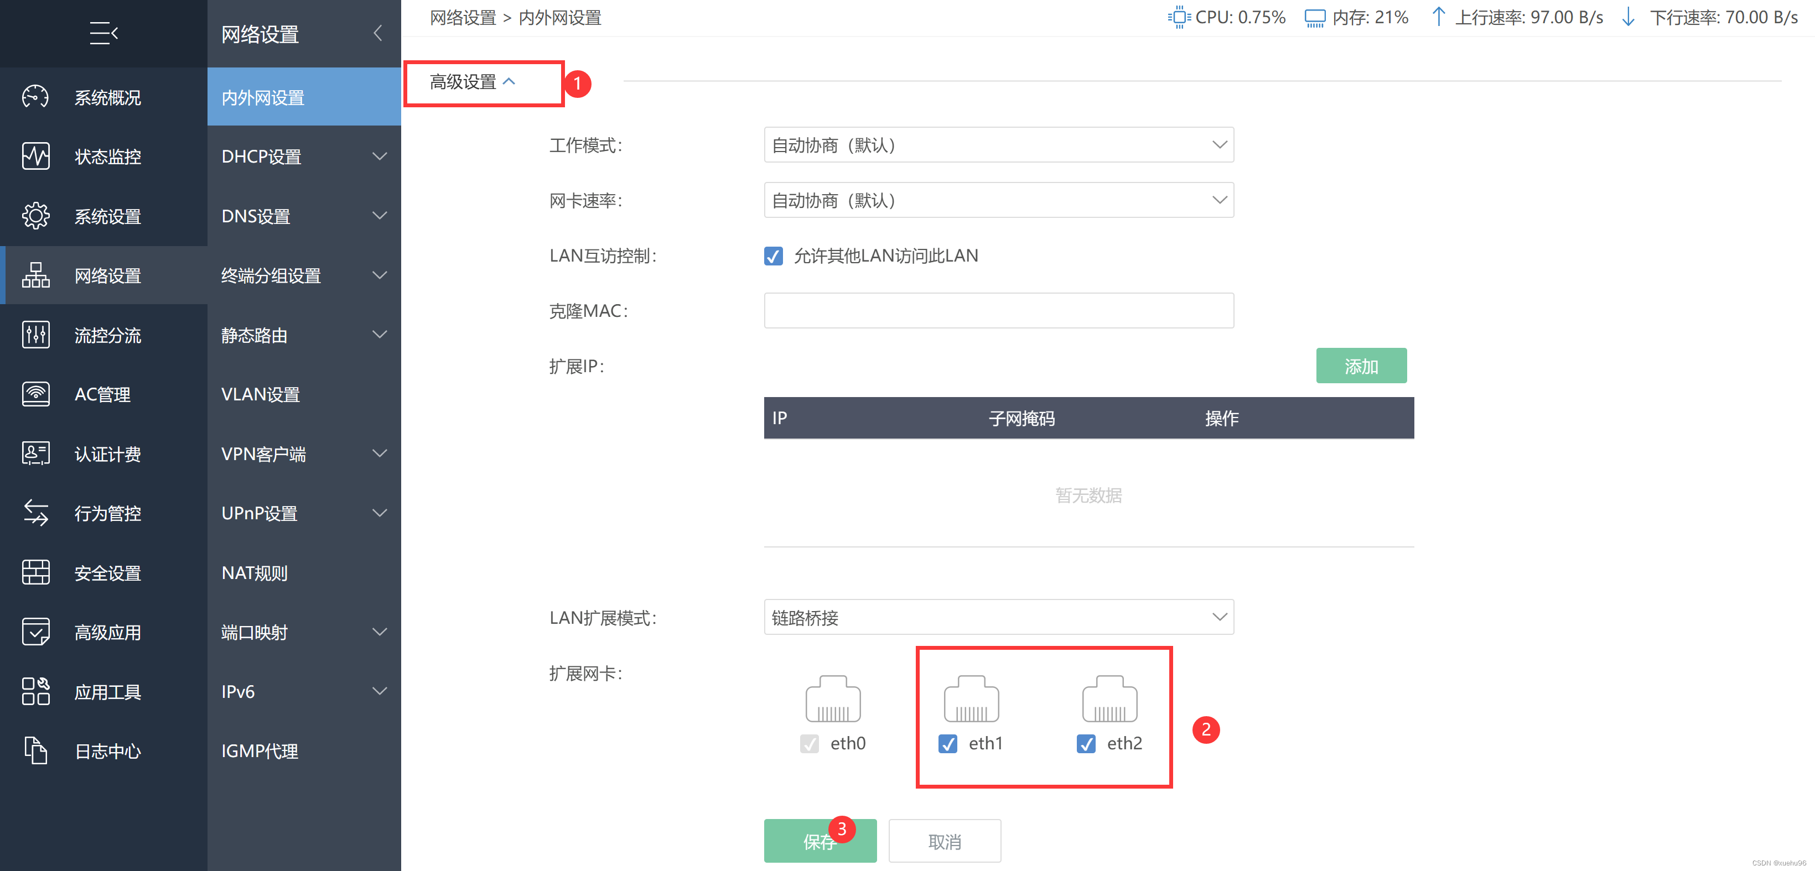Collapse the 网络设置 submenu with back chevron
This screenshot has height=871, width=1815.
[378, 33]
